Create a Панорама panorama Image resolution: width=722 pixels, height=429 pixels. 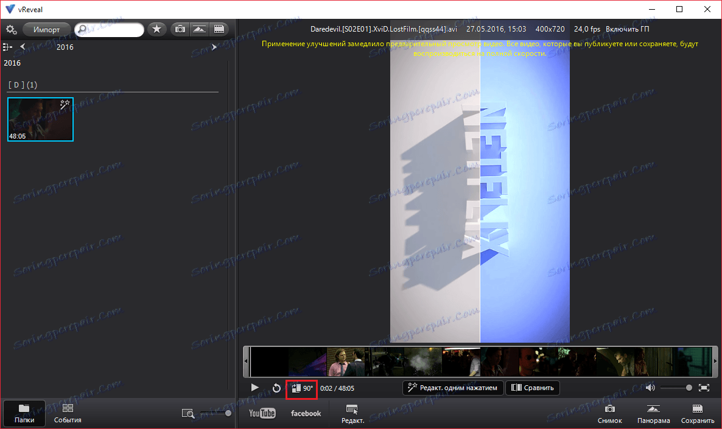pos(653,414)
